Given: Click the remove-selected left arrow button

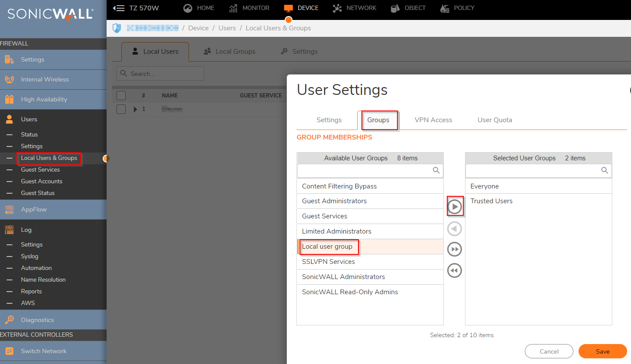Looking at the screenshot, I should [455, 229].
